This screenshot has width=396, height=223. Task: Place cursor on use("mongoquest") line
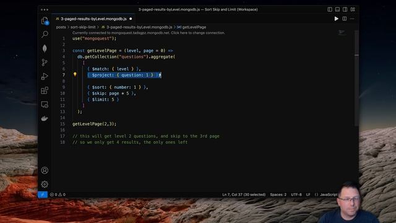94,38
